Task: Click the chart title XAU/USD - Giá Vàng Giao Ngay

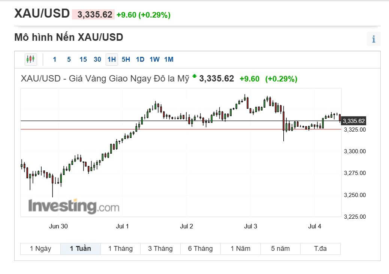Action: [105, 79]
